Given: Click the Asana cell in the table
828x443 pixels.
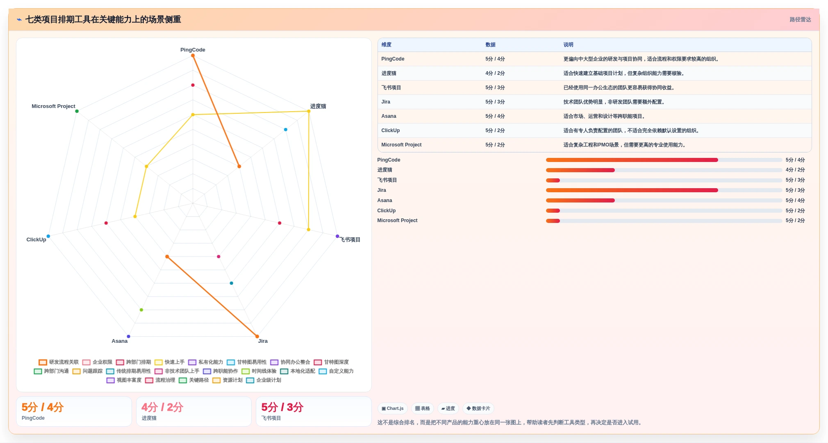Looking at the screenshot, I should (x=389, y=117).
